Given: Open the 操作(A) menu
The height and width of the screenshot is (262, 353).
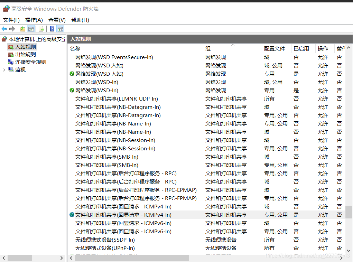Looking at the screenshot, I should pyautogui.click(x=34, y=20).
